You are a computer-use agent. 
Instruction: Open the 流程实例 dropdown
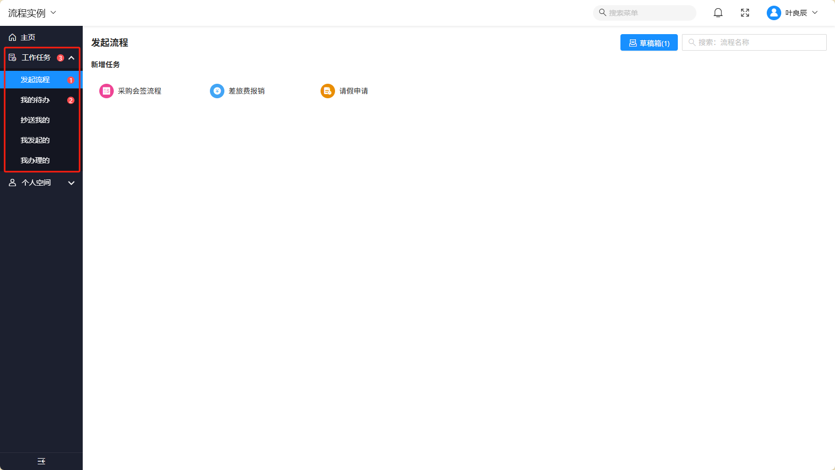coord(32,13)
